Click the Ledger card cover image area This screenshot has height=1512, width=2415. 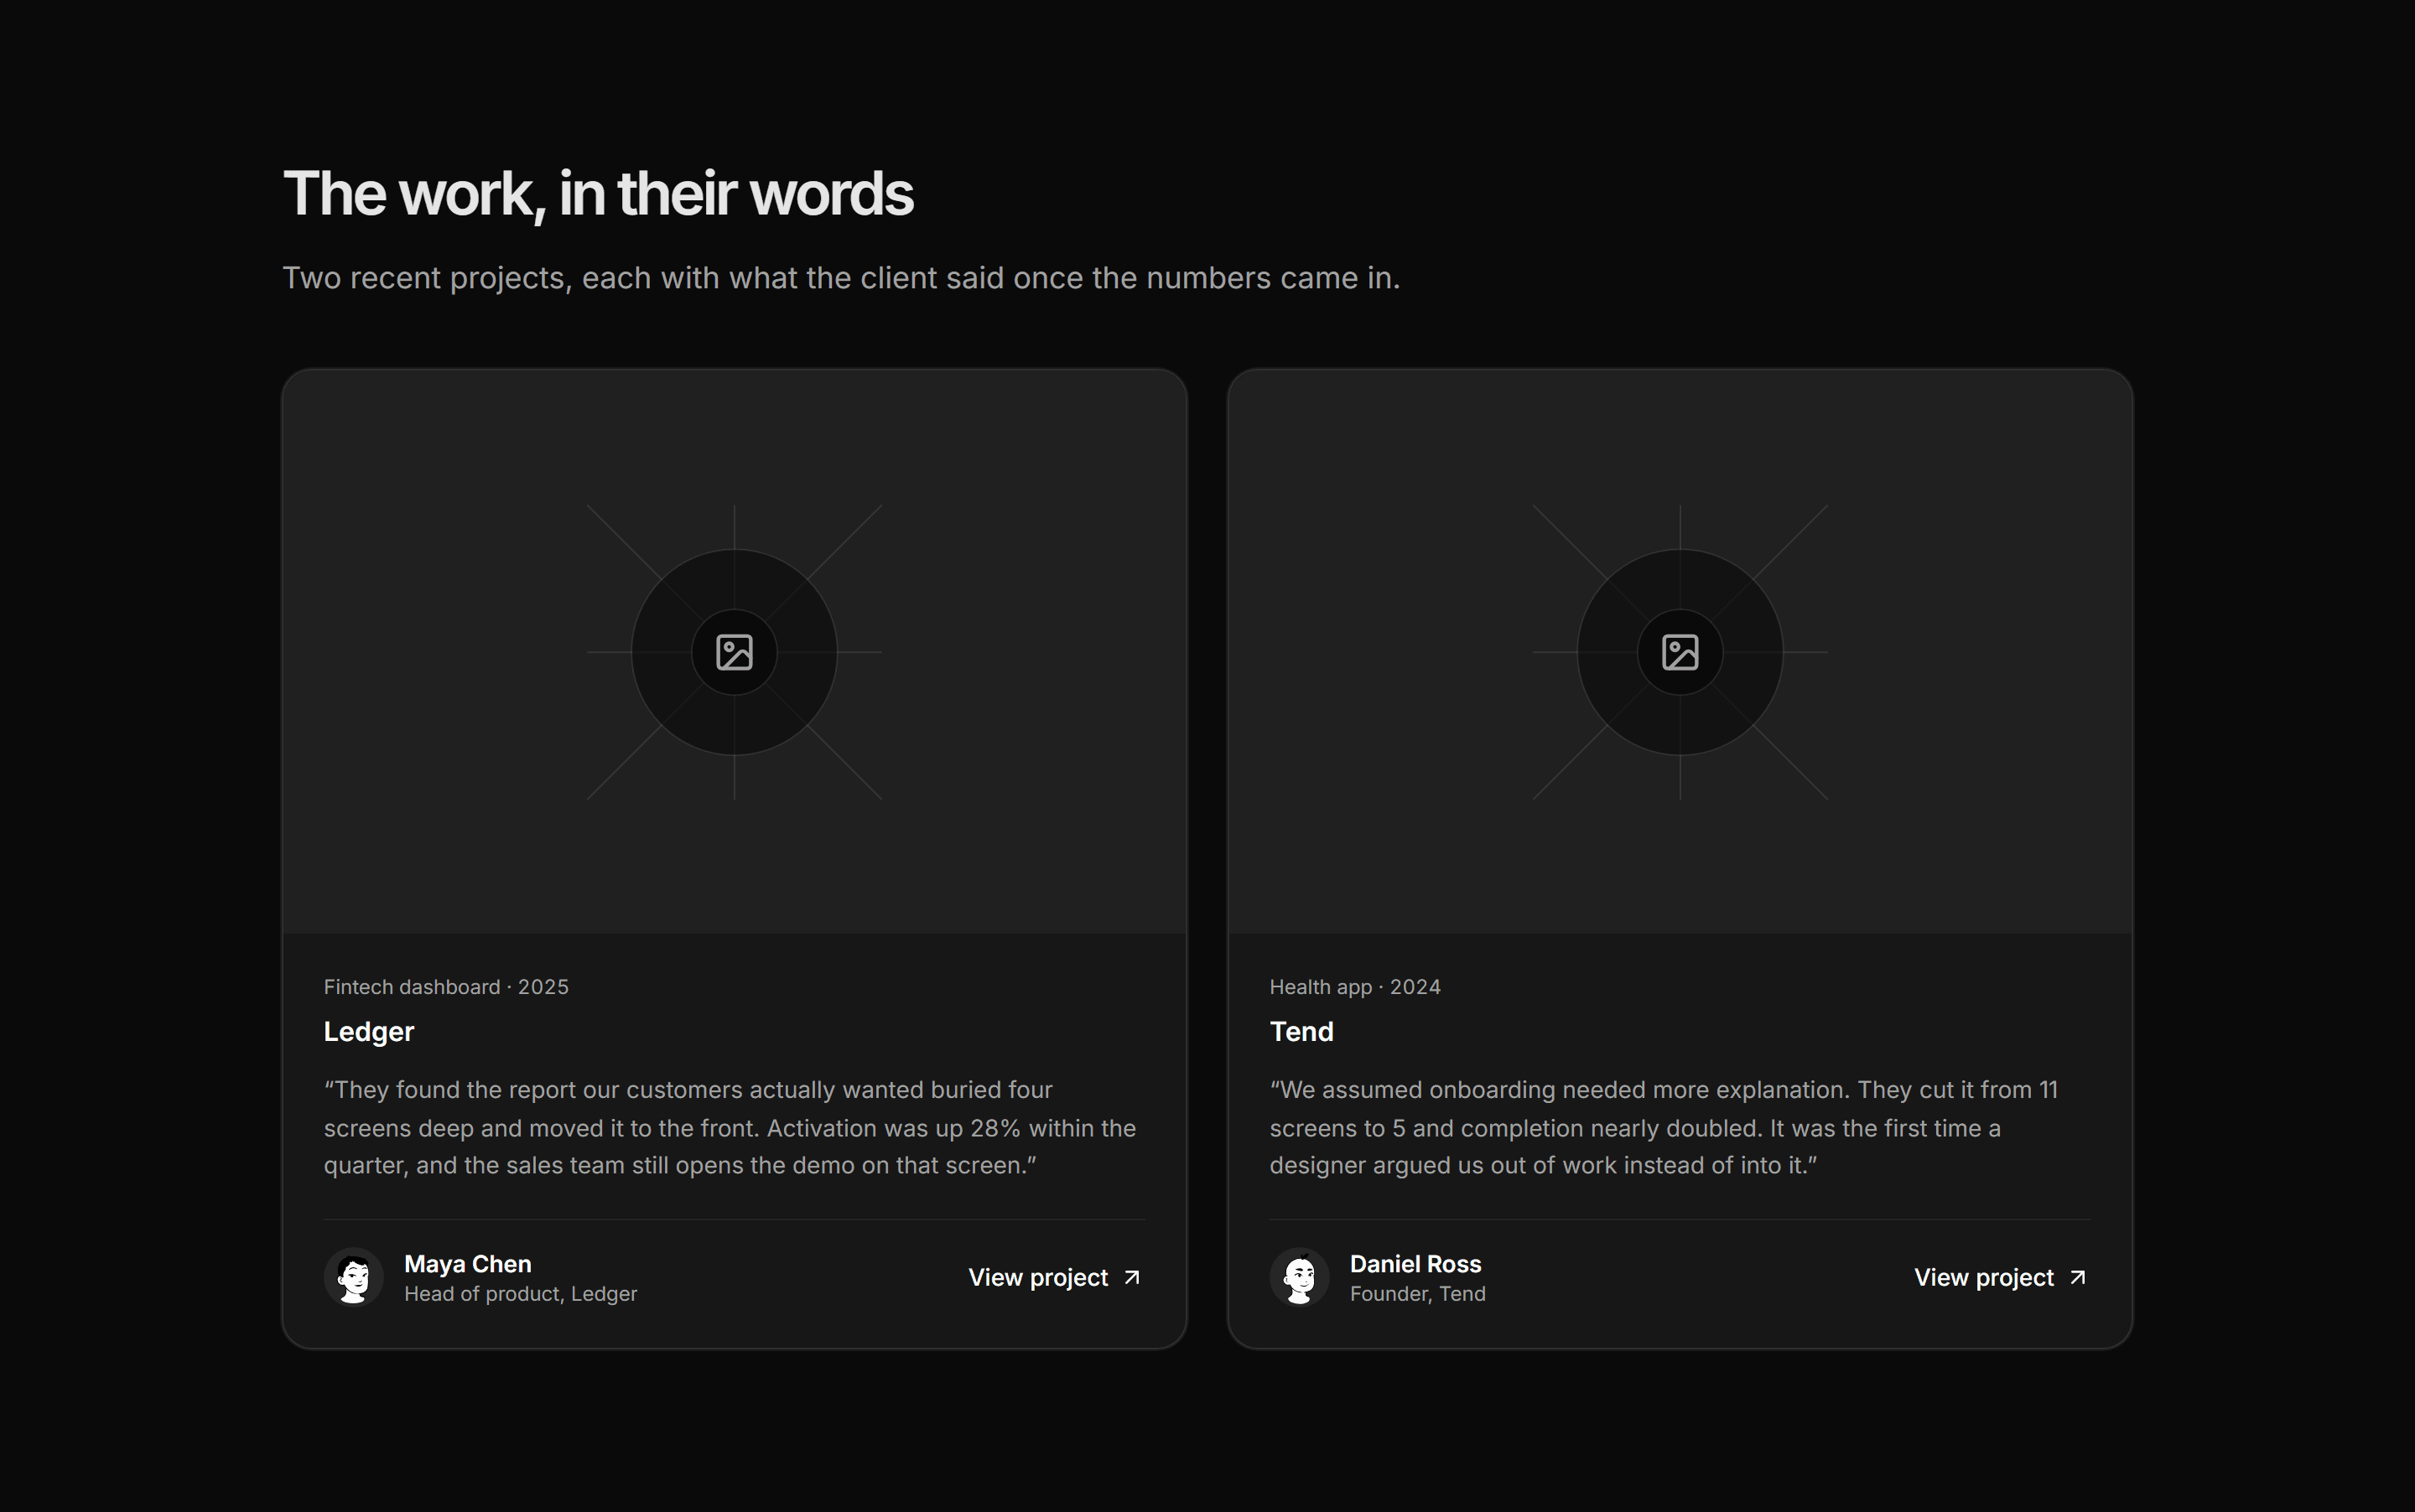[735, 652]
